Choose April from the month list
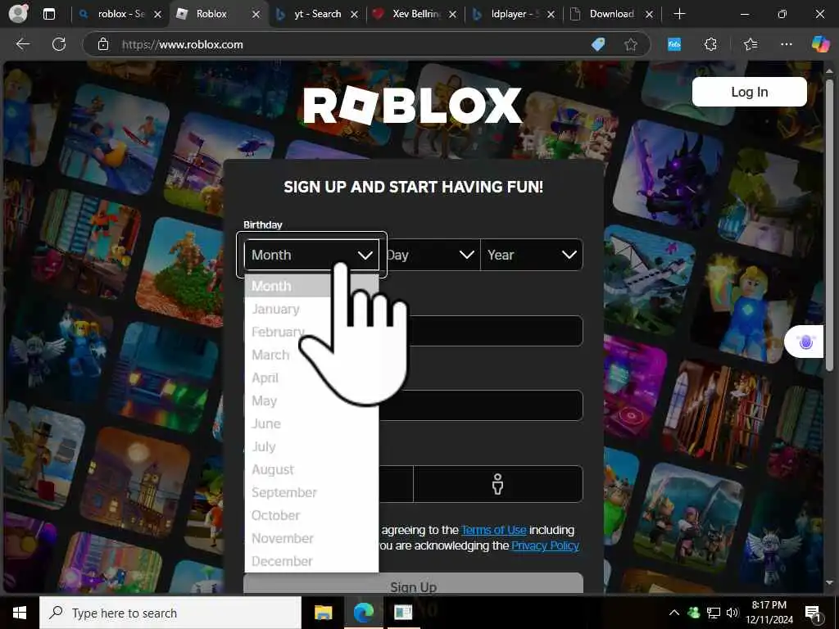This screenshot has height=629, width=839. pos(311,378)
